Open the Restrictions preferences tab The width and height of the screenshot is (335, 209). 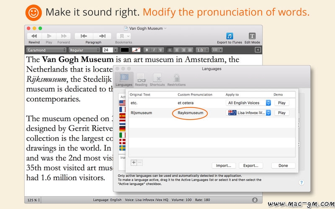(176, 80)
